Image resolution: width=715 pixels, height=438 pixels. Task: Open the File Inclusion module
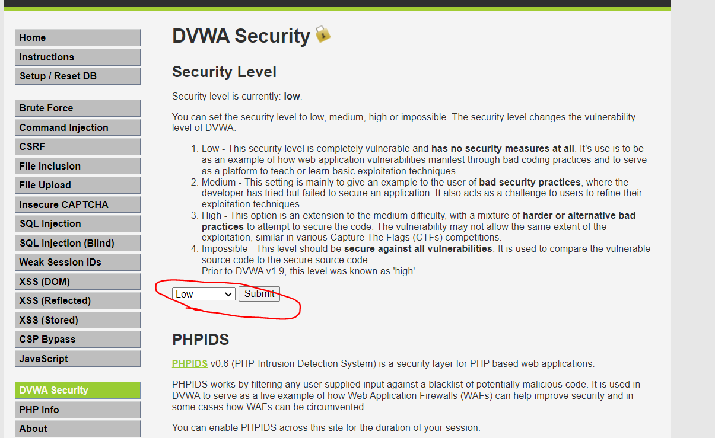tap(78, 166)
